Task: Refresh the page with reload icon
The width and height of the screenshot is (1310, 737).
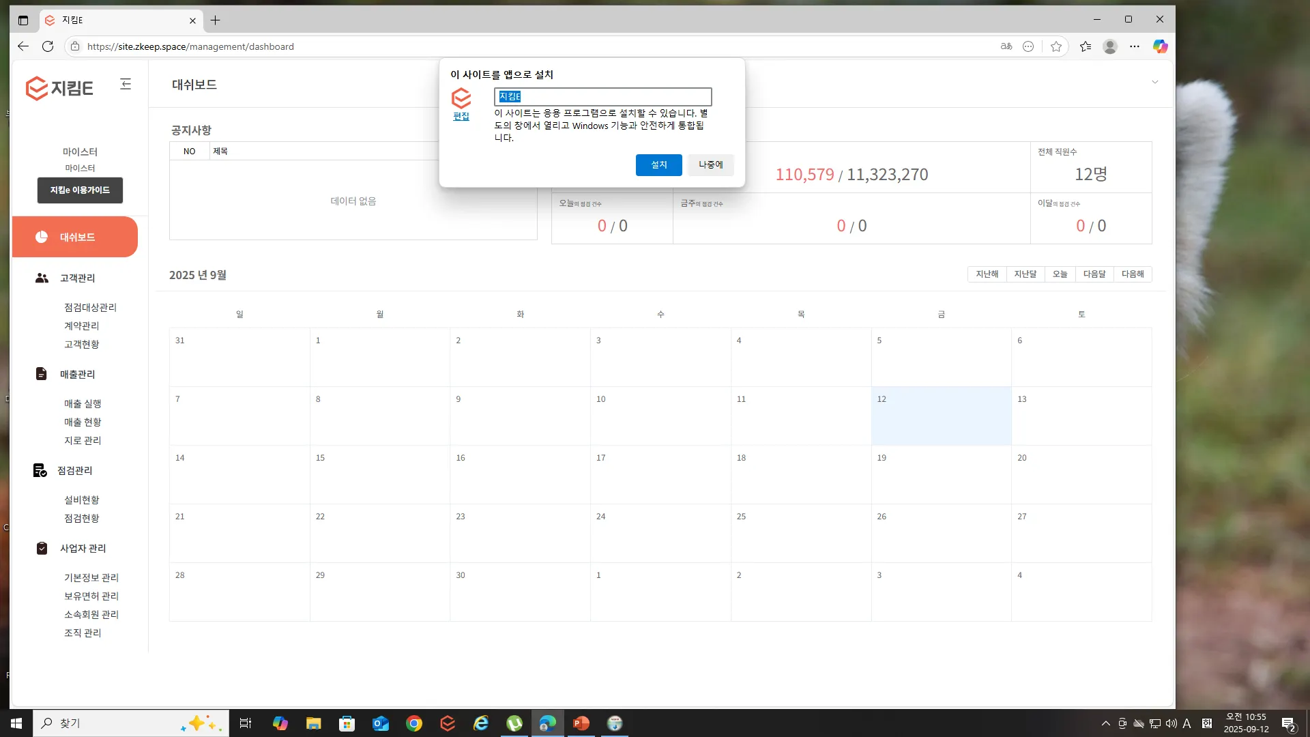Action: click(48, 46)
